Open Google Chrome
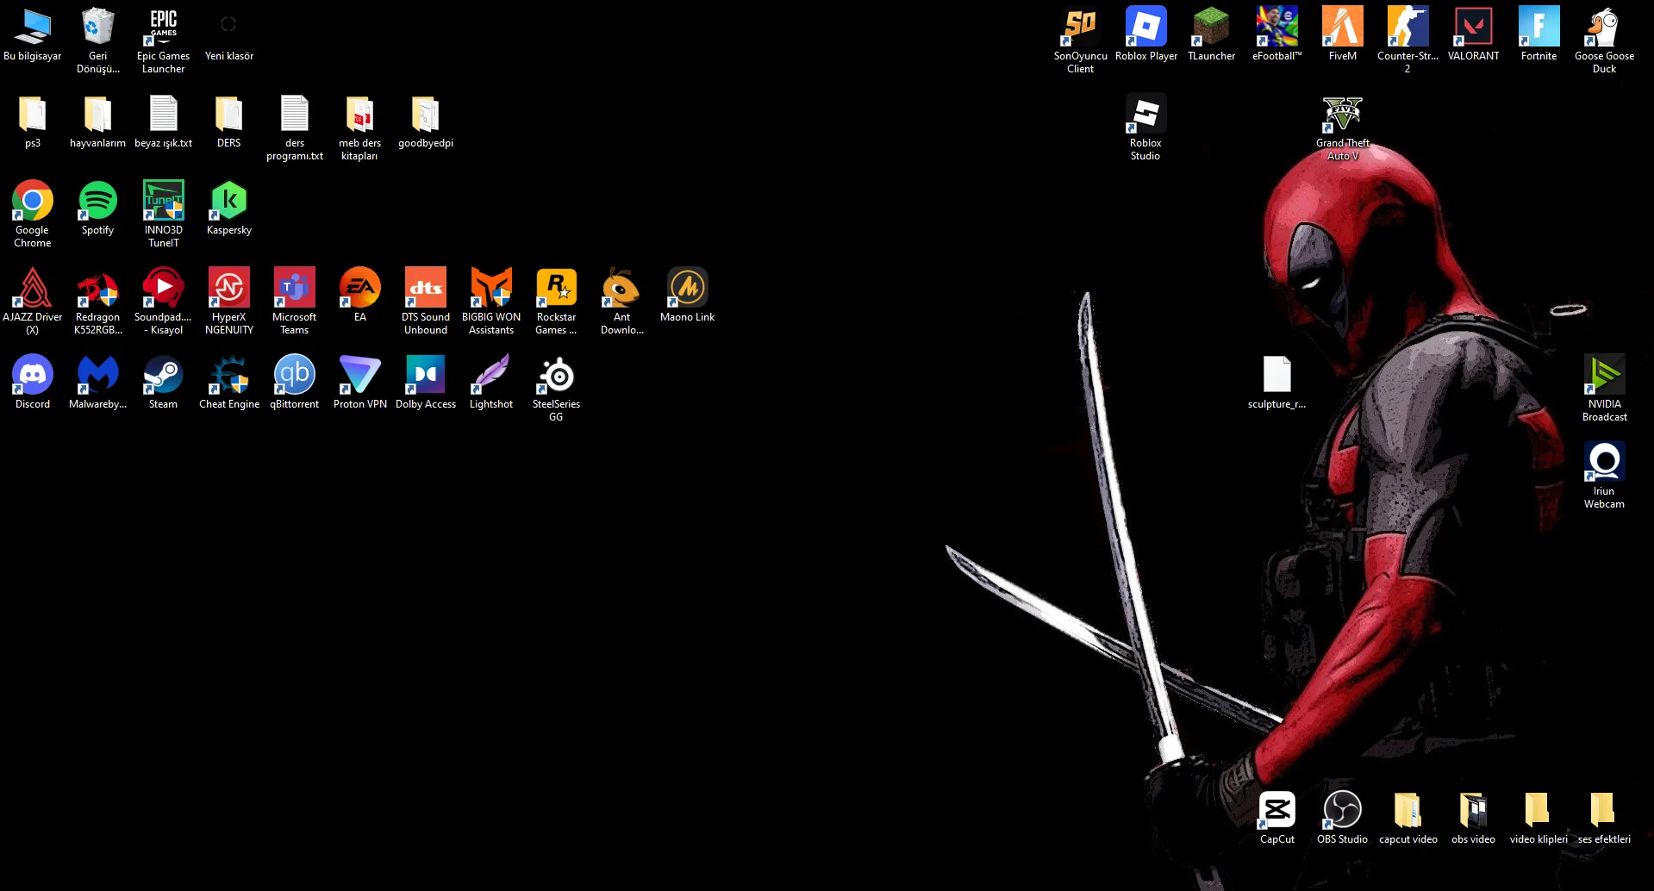1654x891 pixels. pos(32,201)
